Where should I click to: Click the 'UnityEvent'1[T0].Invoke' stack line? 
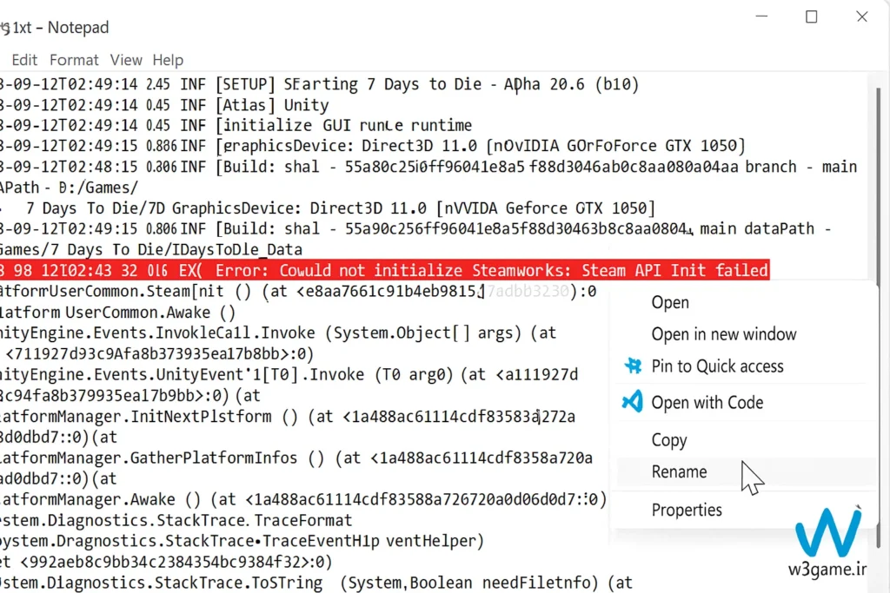(289, 374)
